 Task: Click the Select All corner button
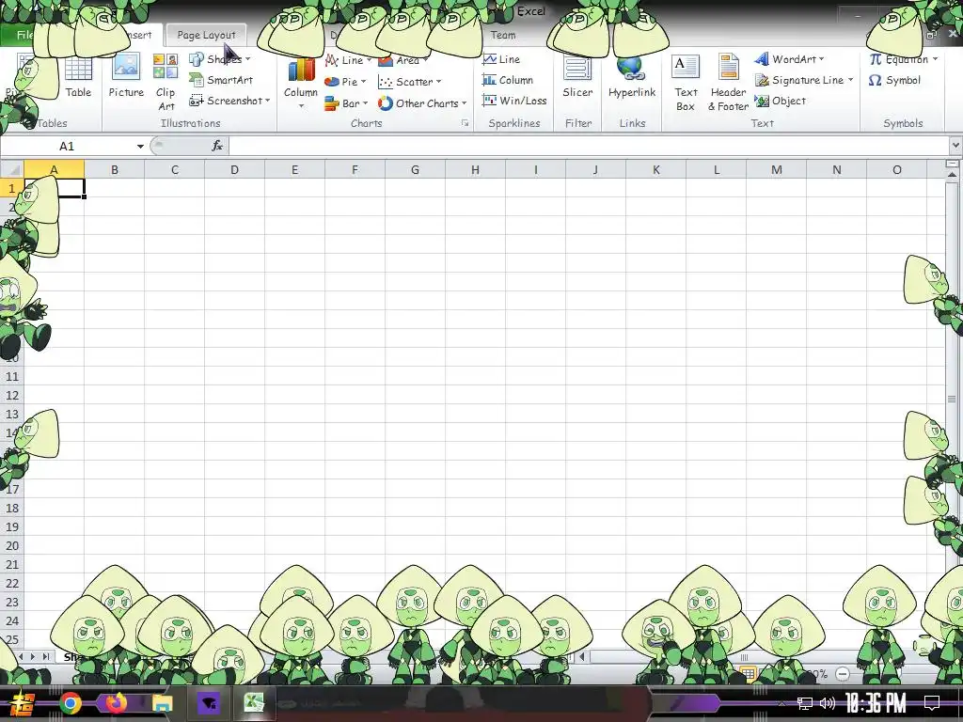click(11, 169)
